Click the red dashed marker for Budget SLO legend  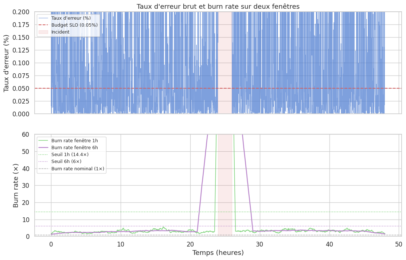tap(43, 25)
